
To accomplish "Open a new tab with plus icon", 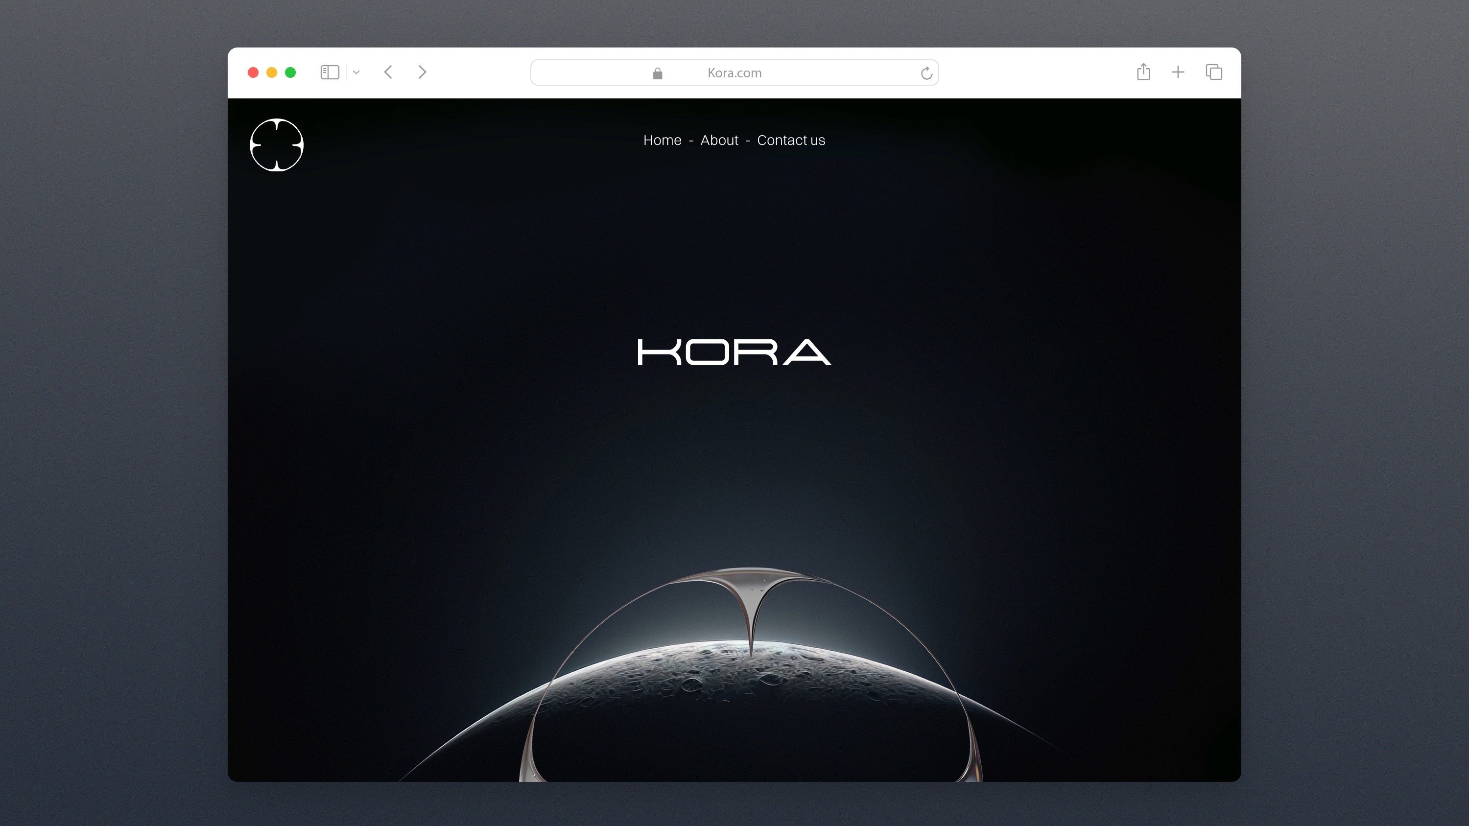I will tap(1178, 72).
